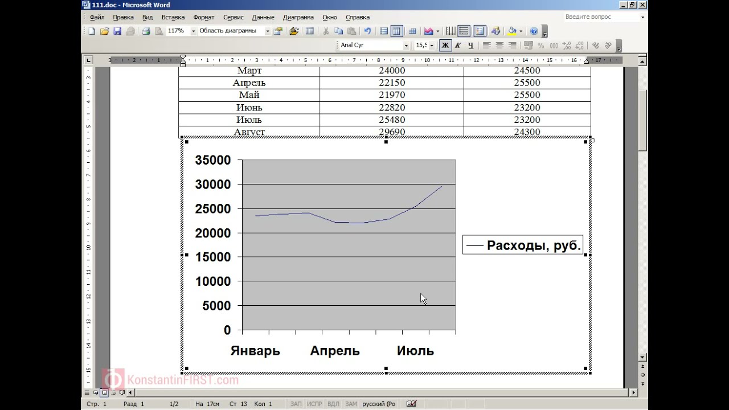The image size is (729, 410).
Task: Open the Диаграмма menu
Action: [x=298, y=18]
